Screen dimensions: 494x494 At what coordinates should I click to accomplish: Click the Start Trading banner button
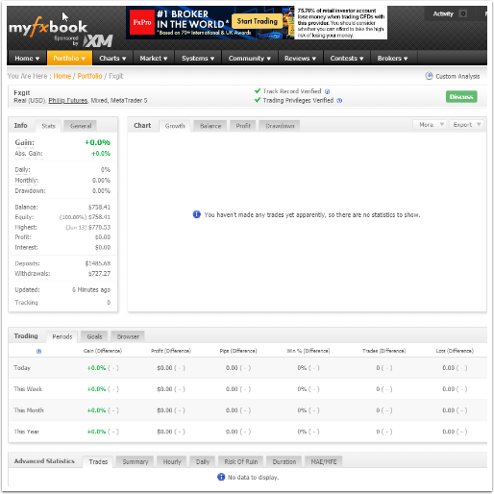point(258,21)
